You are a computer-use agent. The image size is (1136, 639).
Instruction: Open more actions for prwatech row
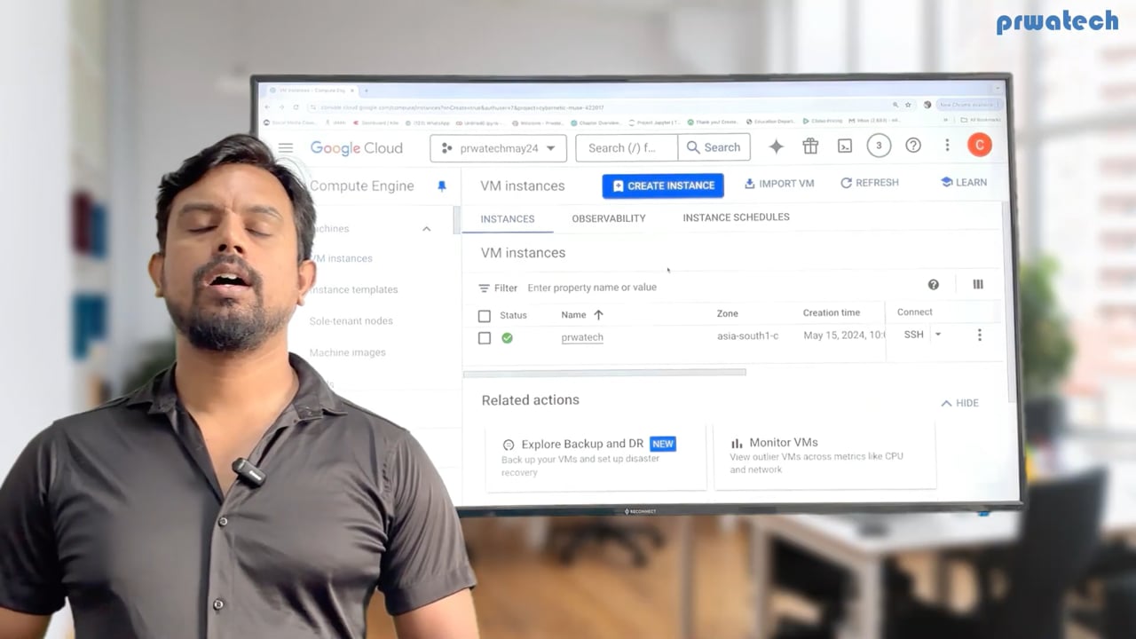980,335
